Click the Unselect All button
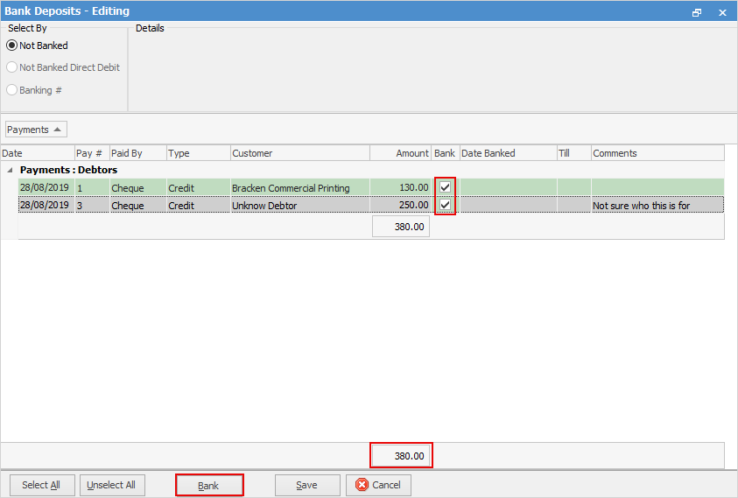738x498 pixels. 112,485
